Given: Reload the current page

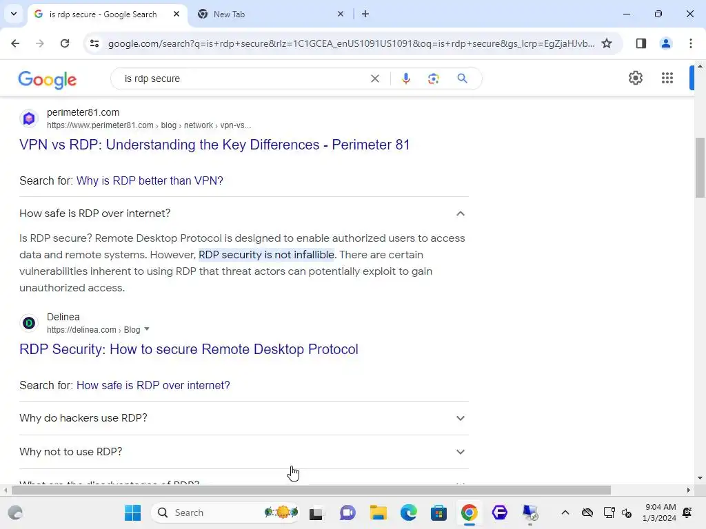Looking at the screenshot, I should coord(65,43).
